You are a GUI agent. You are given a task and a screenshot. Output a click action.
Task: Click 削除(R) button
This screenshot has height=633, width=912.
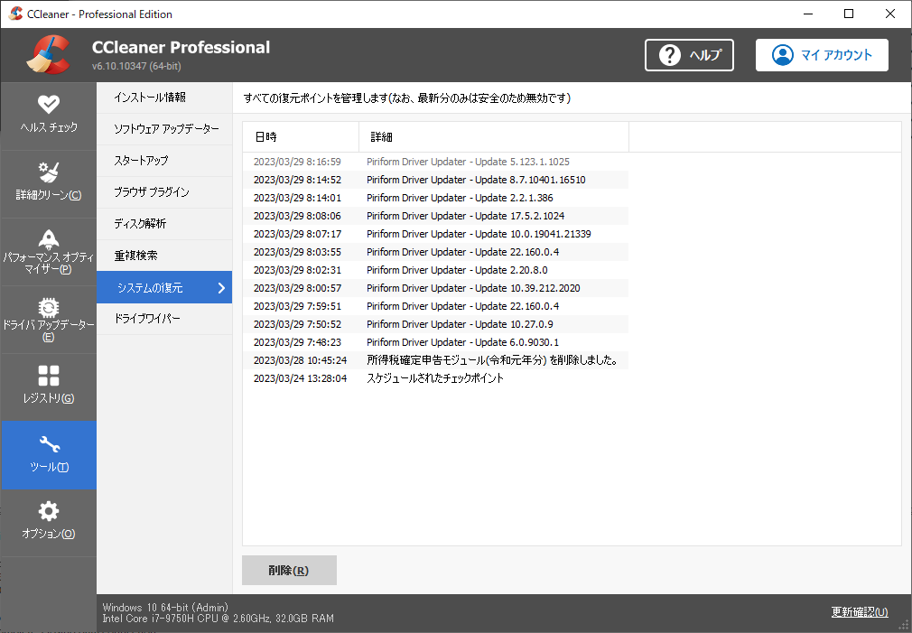289,570
